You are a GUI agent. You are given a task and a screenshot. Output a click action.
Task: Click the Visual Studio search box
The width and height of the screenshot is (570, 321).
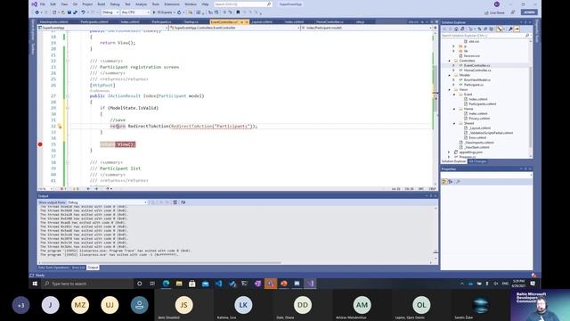242,4
